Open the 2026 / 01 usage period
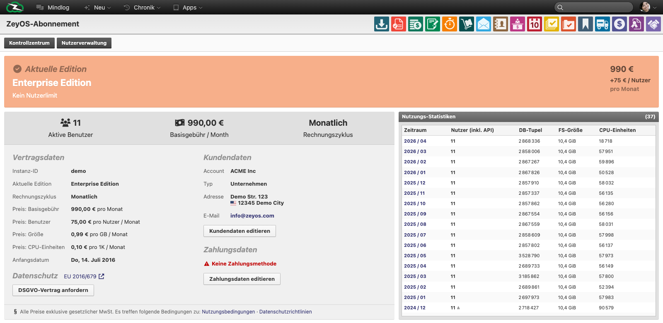The width and height of the screenshot is (663, 323). pyautogui.click(x=415, y=172)
